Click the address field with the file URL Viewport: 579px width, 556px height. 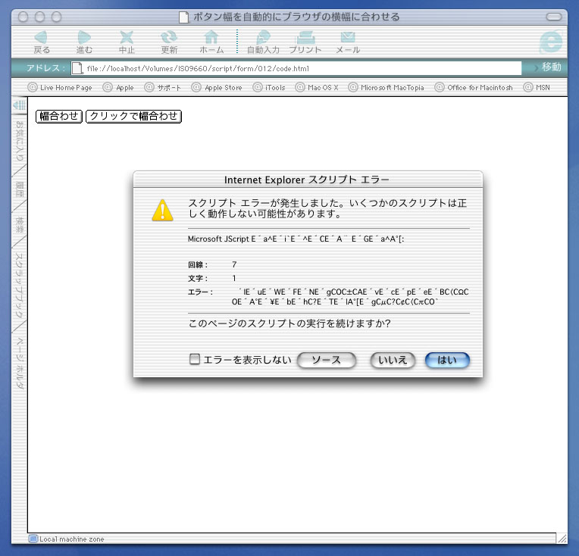pyautogui.click(x=296, y=68)
